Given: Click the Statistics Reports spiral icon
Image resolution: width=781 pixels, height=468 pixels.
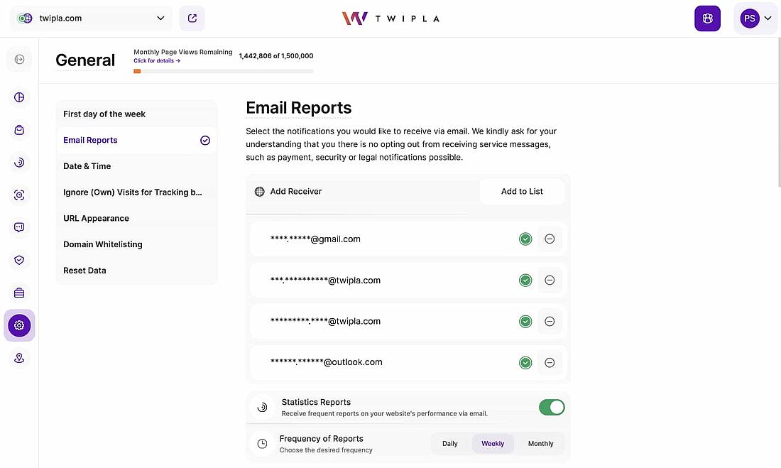Looking at the screenshot, I should click(262, 407).
